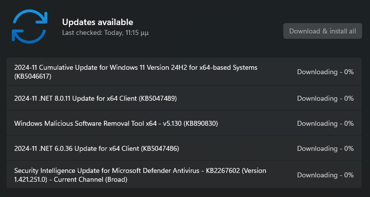Screen dimensions: 370x197
Task: Click the .NET 6.0.36 Downloading - 0% status
Action: point(325,148)
